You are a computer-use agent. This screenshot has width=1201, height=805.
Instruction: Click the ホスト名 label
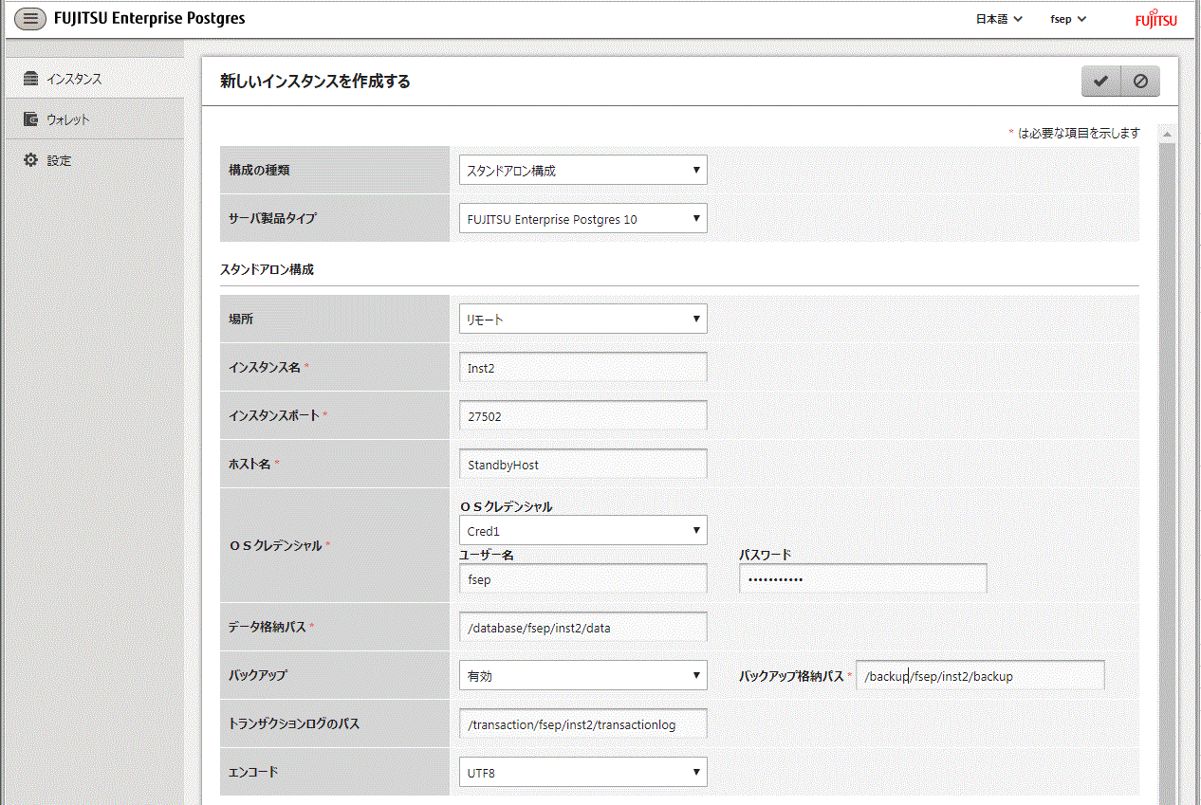(249, 465)
